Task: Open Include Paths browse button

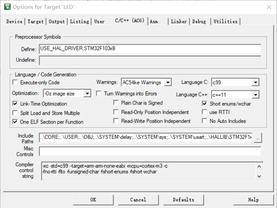Action: pyautogui.click(x=258, y=138)
